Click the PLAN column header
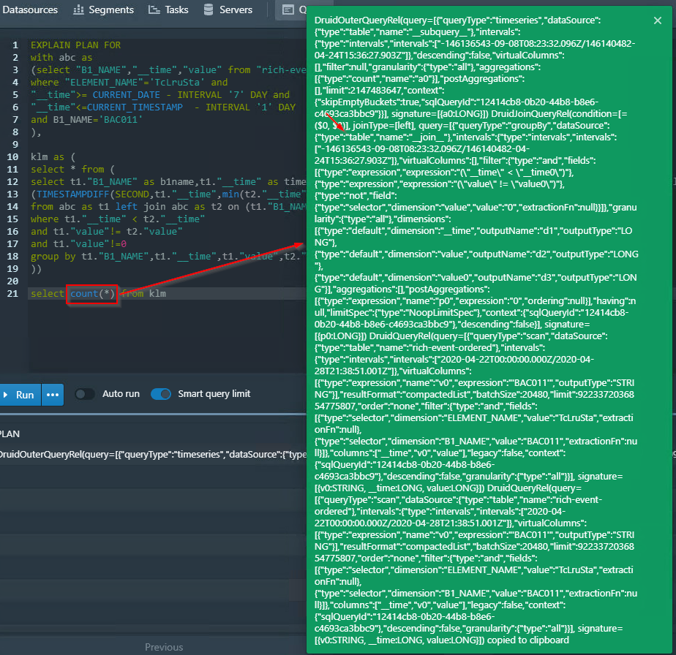This screenshot has width=676, height=655. tap(9, 434)
